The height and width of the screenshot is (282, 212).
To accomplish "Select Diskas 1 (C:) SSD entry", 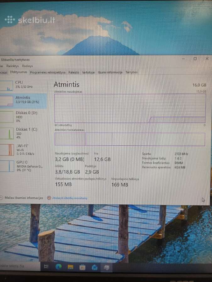I will [x=24, y=133].
